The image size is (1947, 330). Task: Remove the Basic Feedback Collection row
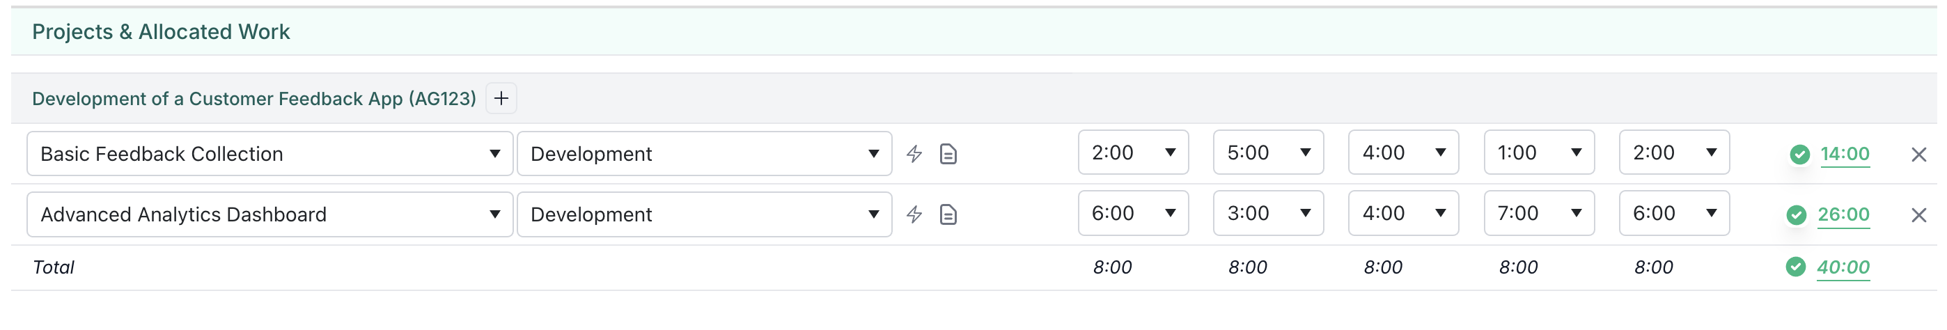coord(1918,155)
